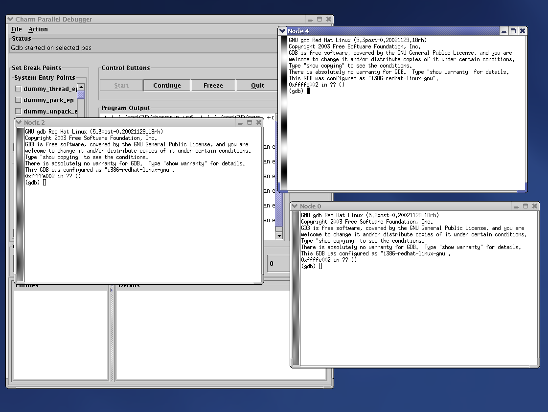Click the Node 4 terminal scrollbar

284,113
